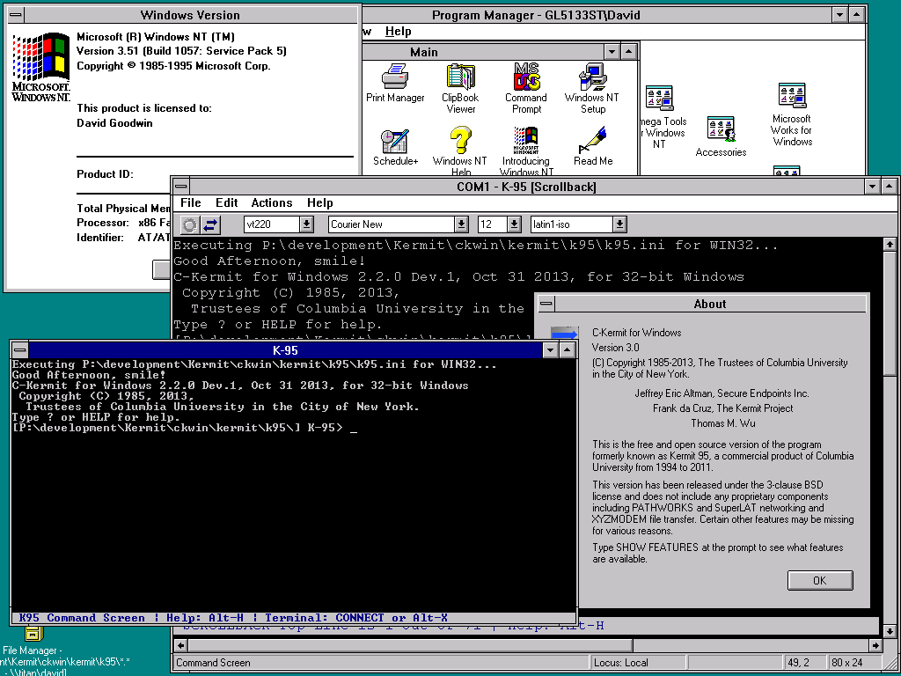Open the Actions menu in K-95

[x=272, y=202]
